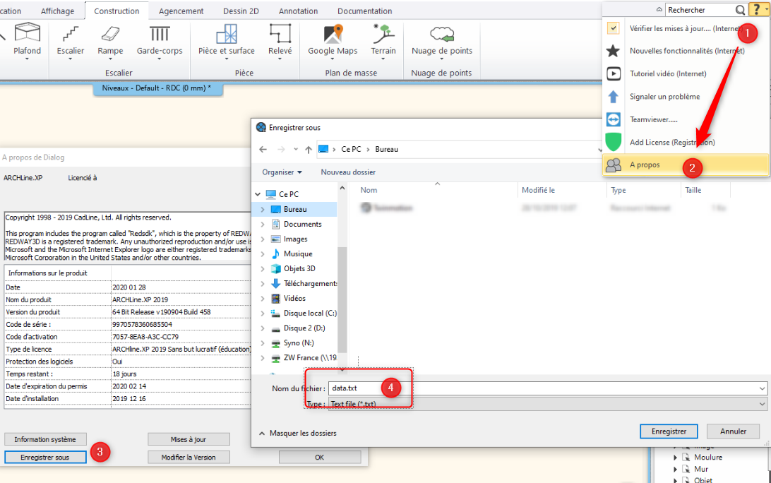Click the Rechercher search field
The height and width of the screenshot is (483, 771).
click(700, 10)
